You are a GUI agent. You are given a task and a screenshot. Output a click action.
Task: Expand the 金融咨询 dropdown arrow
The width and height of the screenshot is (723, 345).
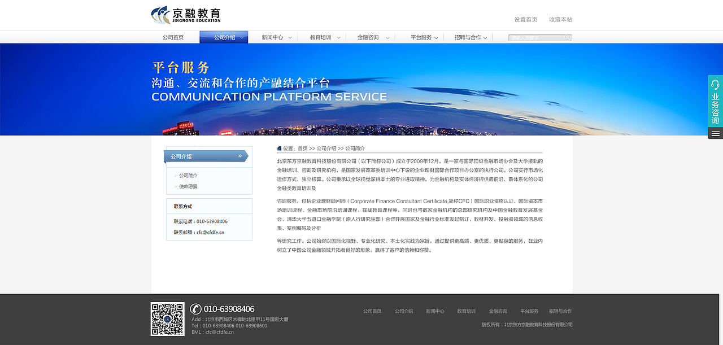pyautogui.click(x=387, y=38)
